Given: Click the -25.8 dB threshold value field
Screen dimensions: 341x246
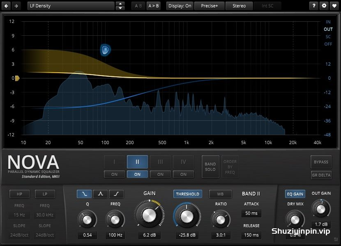Looking at the screenshot, I should tap(187, 235).
